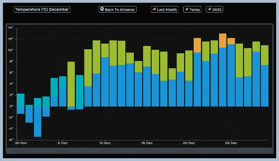This screenshot has width=279, height=161.
Task: Click the '8°' y-axis label
Action: coord(11,61)
